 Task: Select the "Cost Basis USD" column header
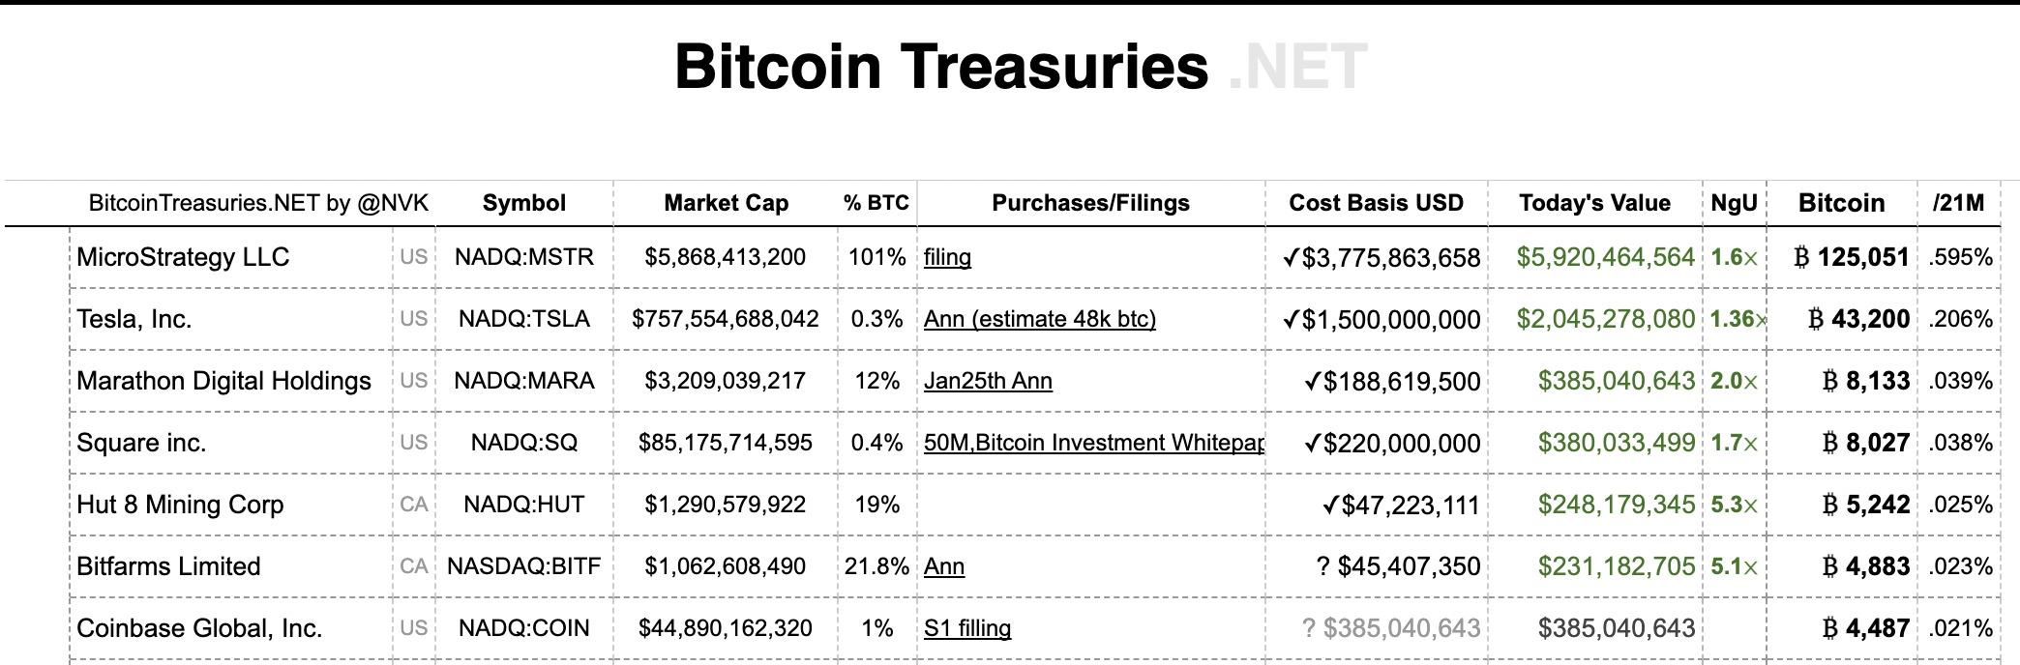[x=1376, y=203]
